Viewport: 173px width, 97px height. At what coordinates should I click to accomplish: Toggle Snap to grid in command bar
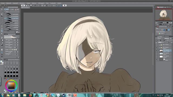tap(61, 5)
